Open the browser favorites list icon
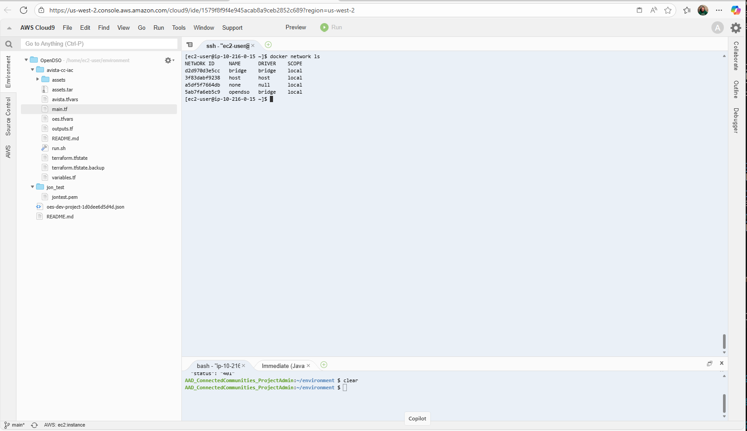747x431 pixels. pyautogui.click(x=687, y=10)
